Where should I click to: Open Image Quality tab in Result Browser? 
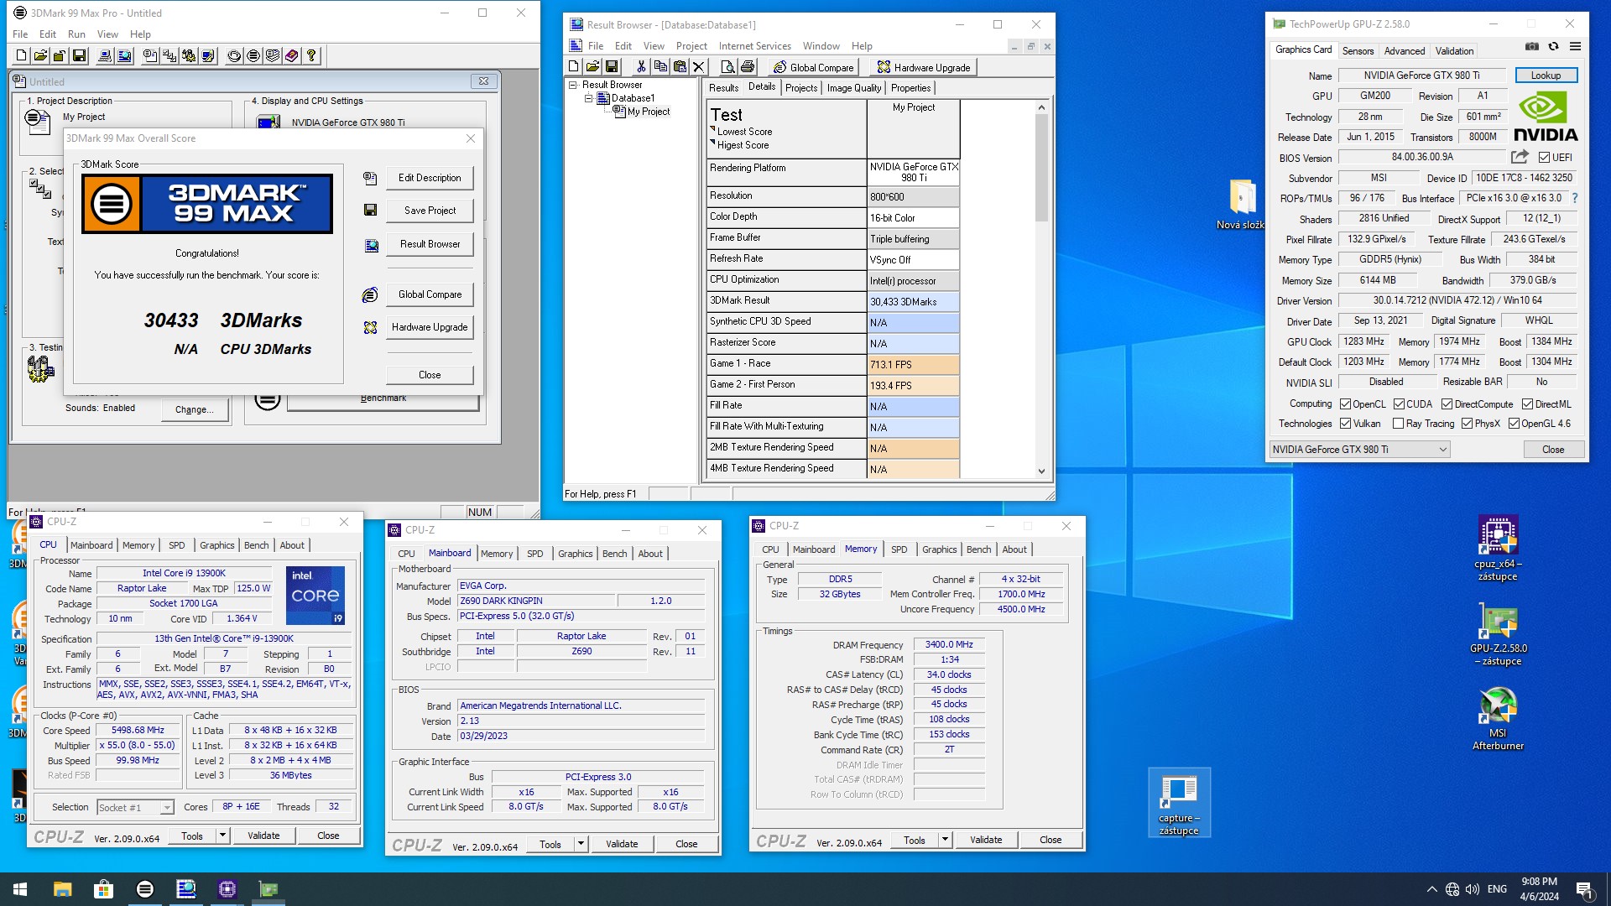point(854,88)
